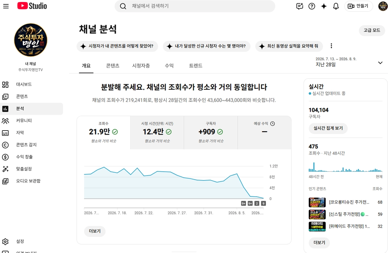Switch to the 시청자층 tab
Image resolution: width=388 pixels, height=253 pixels.
click(141, 65)
